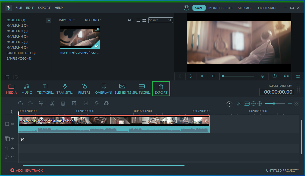Select SAMPLE VIDEO (9) album
The width and height of the screenshot is (305, 176).
[19, 58]
